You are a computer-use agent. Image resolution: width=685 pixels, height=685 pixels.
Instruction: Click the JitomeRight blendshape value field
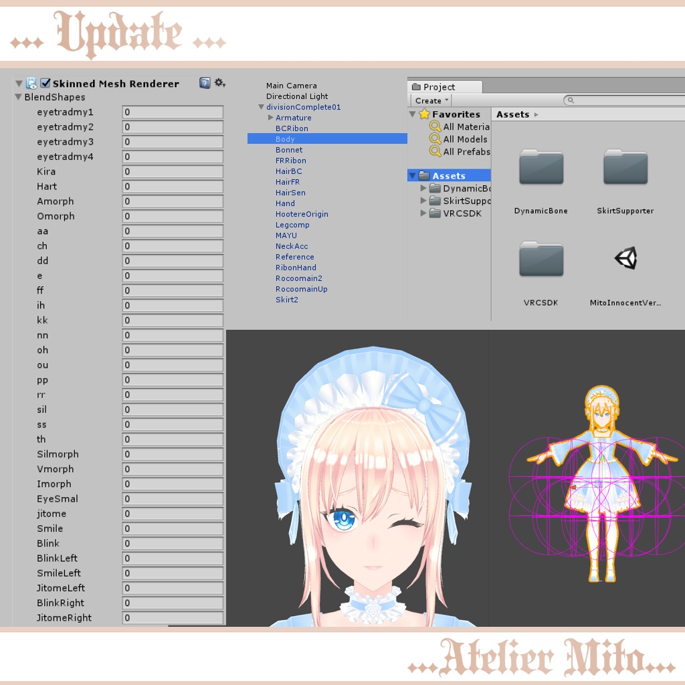(173, 617)
